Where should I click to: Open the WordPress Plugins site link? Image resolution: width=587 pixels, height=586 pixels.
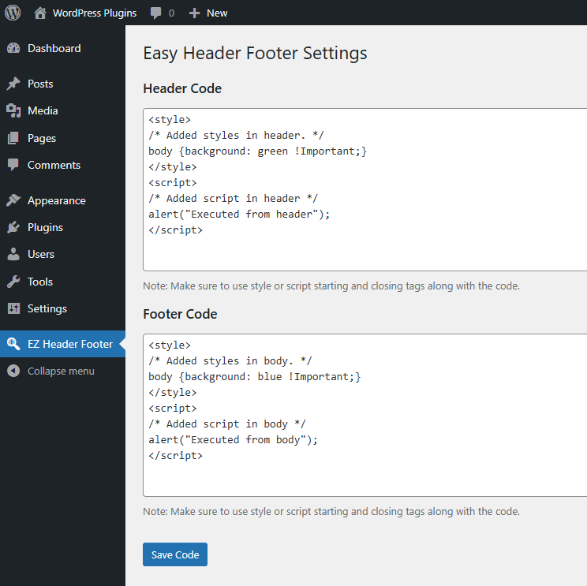[94, 13]
